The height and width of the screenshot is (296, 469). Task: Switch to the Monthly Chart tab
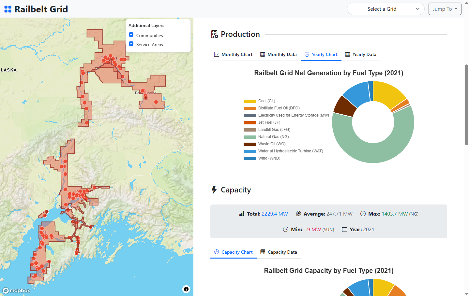[233, 54]
